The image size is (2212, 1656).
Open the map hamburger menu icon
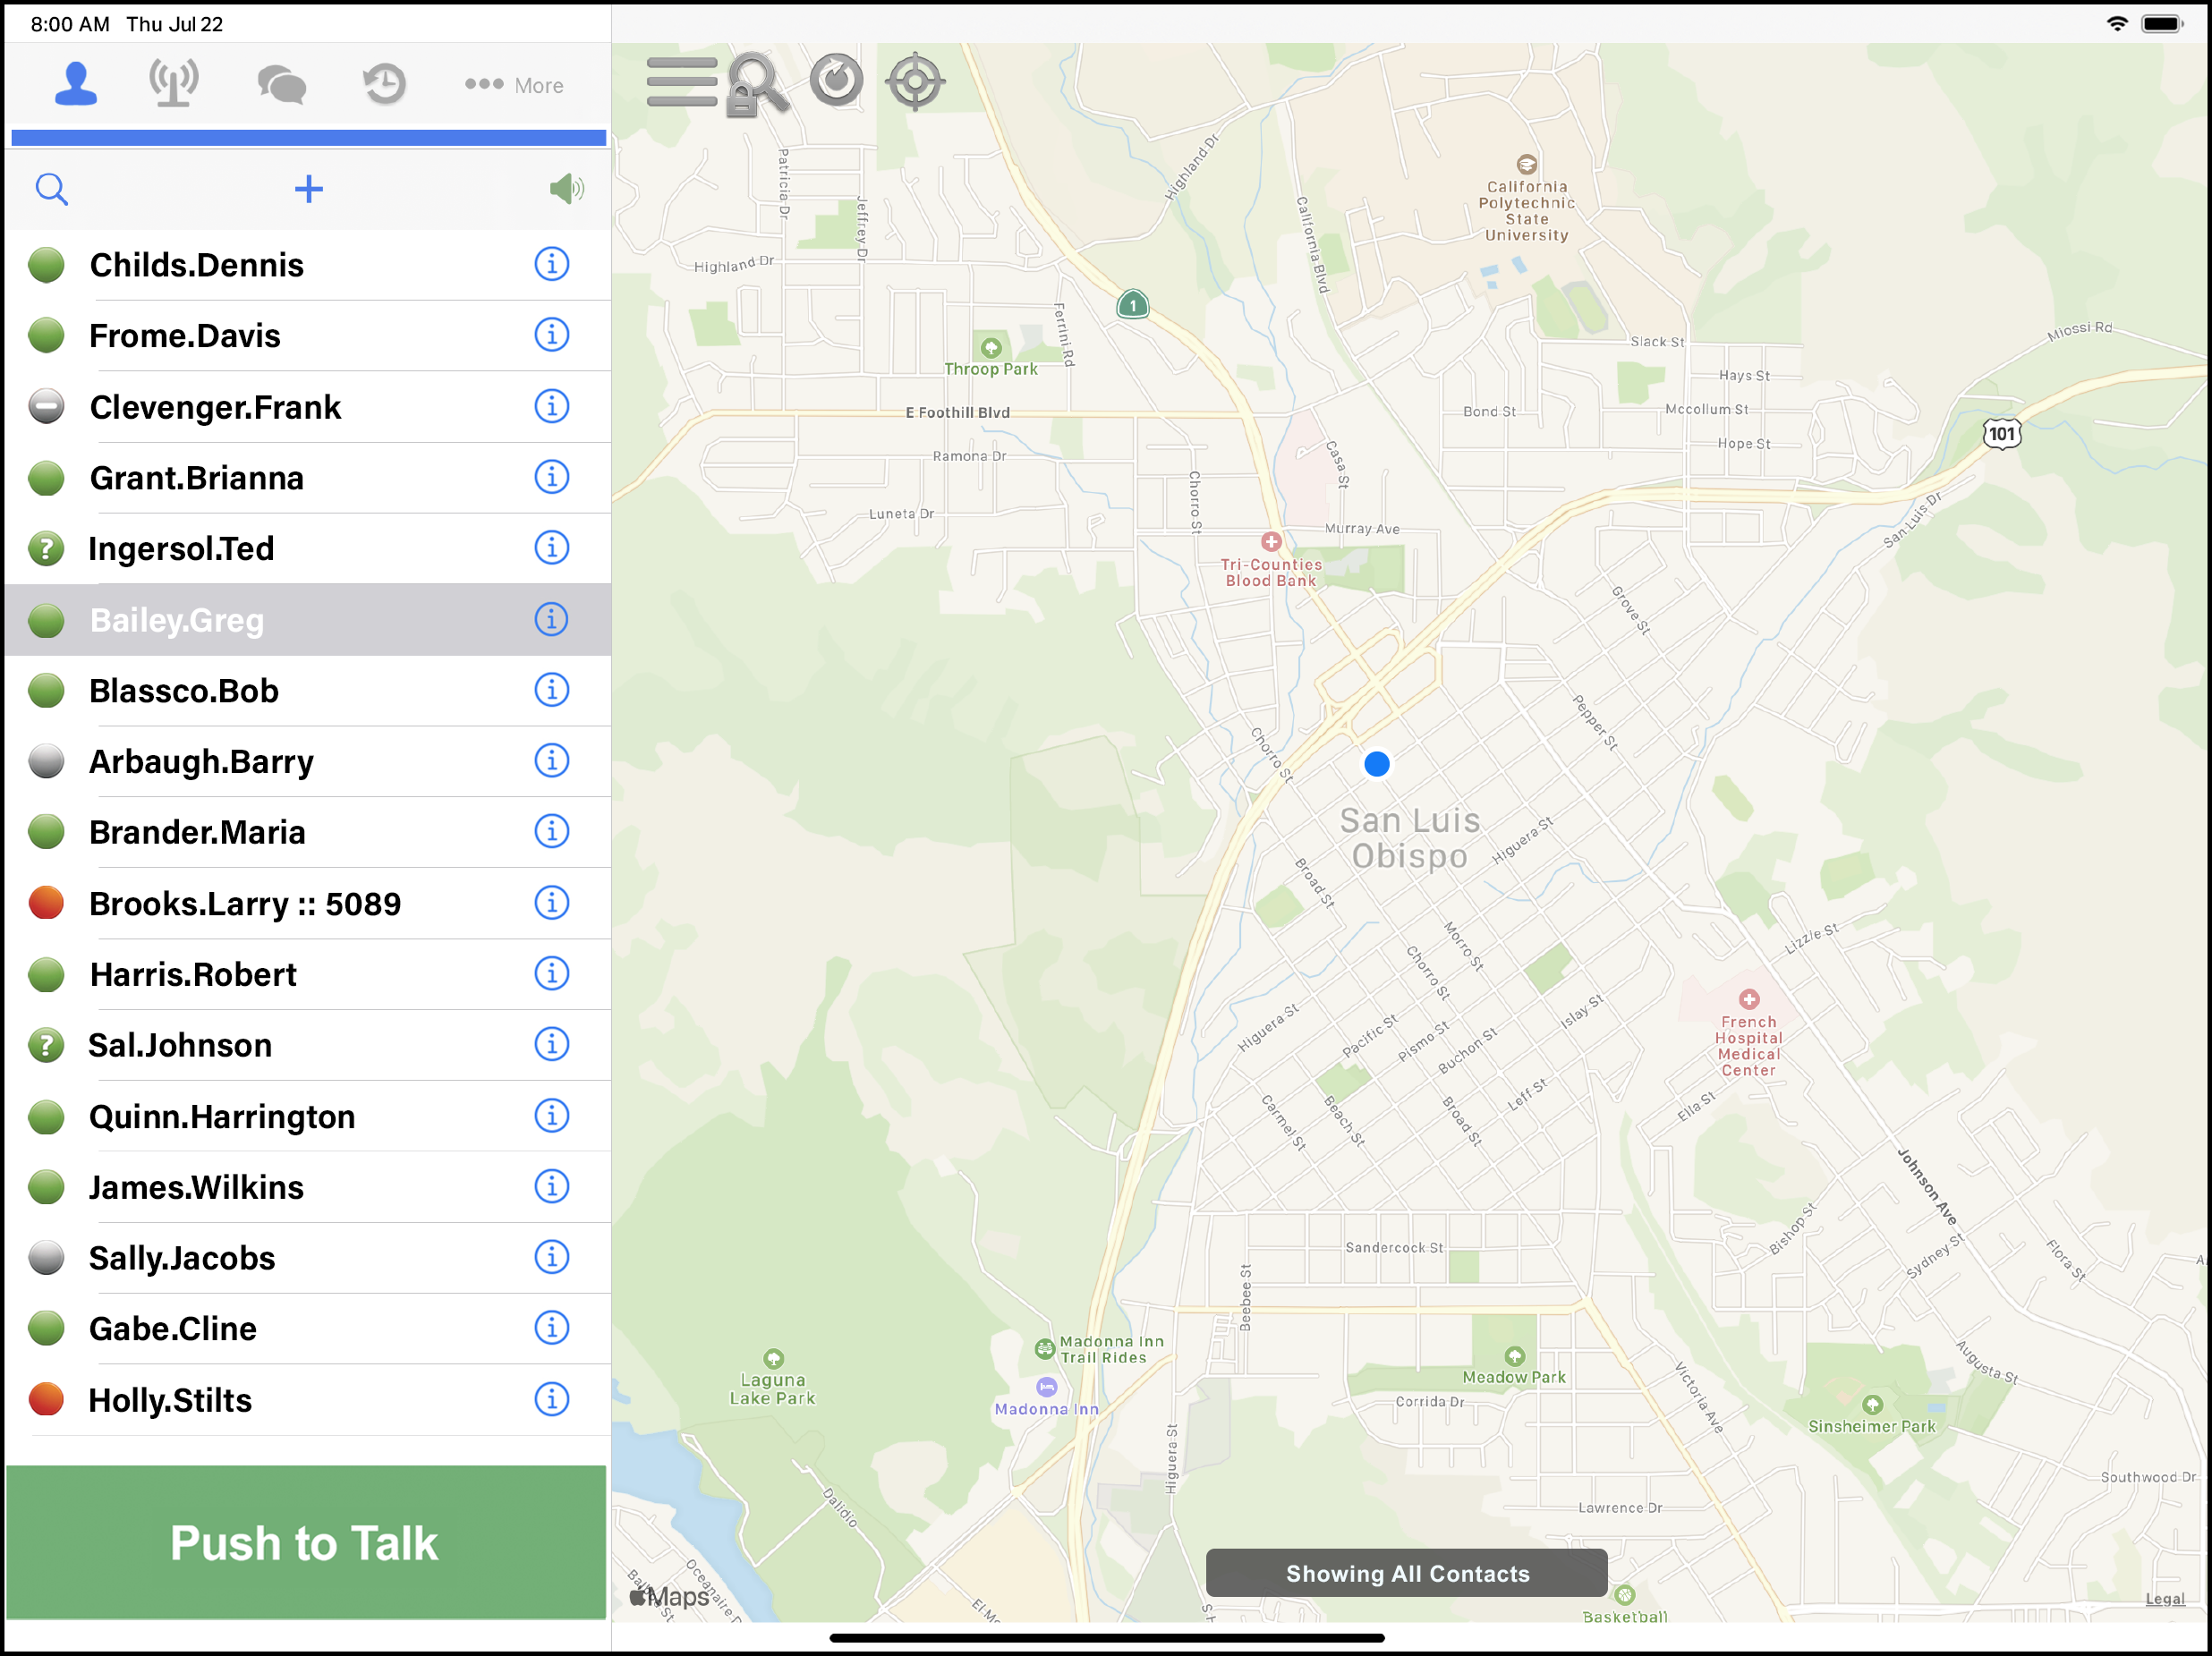tap(681, 82)
